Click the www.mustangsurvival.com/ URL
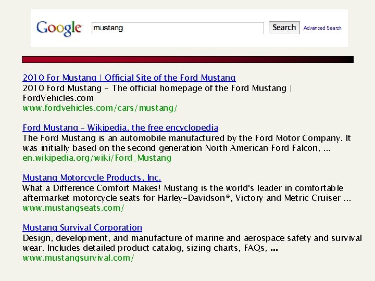This screenshot has height=281, width=375. (x=78, y=258)
